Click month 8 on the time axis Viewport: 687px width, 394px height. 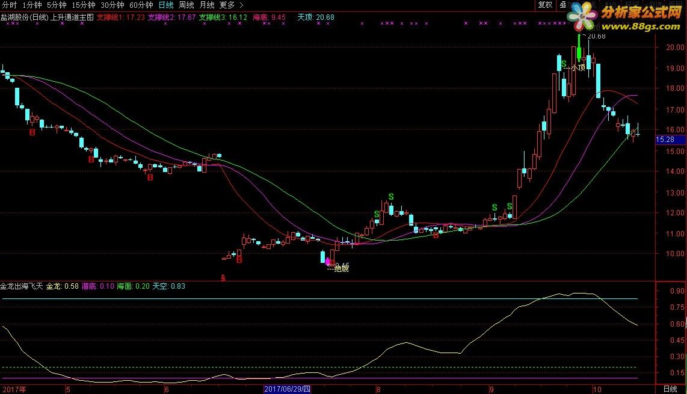pyautogui.click(x=378, y=390)
